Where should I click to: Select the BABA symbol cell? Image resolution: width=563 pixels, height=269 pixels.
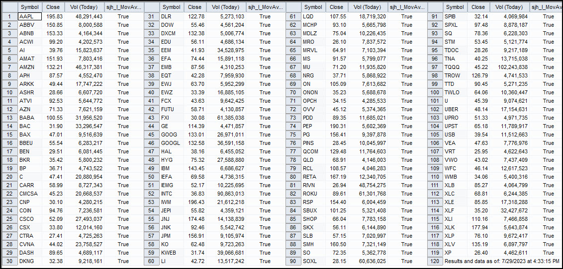click(30, 118)
